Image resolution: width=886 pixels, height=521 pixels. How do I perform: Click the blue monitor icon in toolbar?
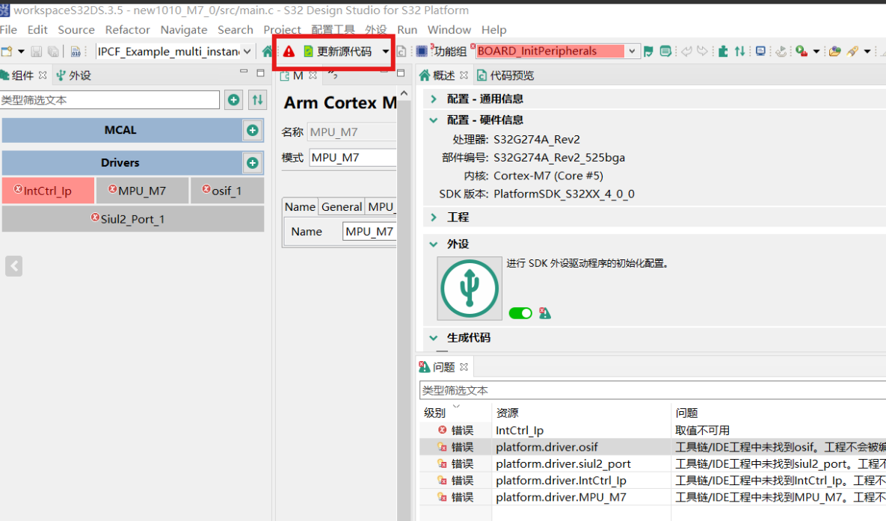(x=760, y=52)
